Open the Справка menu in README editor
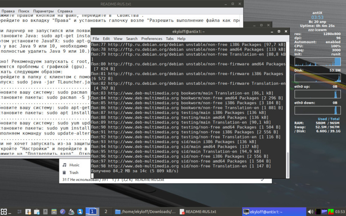This screenshot has height=216, width=346. click(x=65, y=11)
